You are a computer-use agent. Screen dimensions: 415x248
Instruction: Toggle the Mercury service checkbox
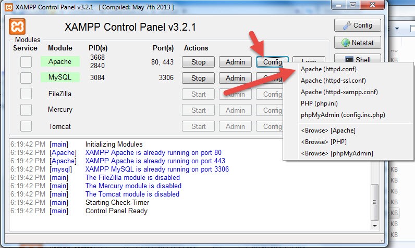[x=26, y=110]
